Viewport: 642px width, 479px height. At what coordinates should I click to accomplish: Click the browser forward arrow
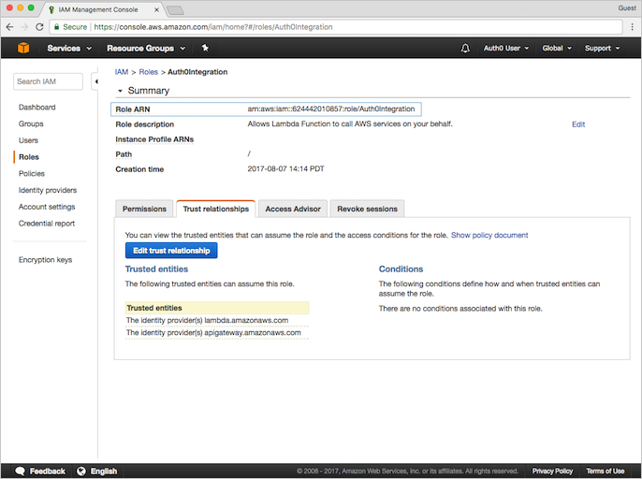[24, 27]
